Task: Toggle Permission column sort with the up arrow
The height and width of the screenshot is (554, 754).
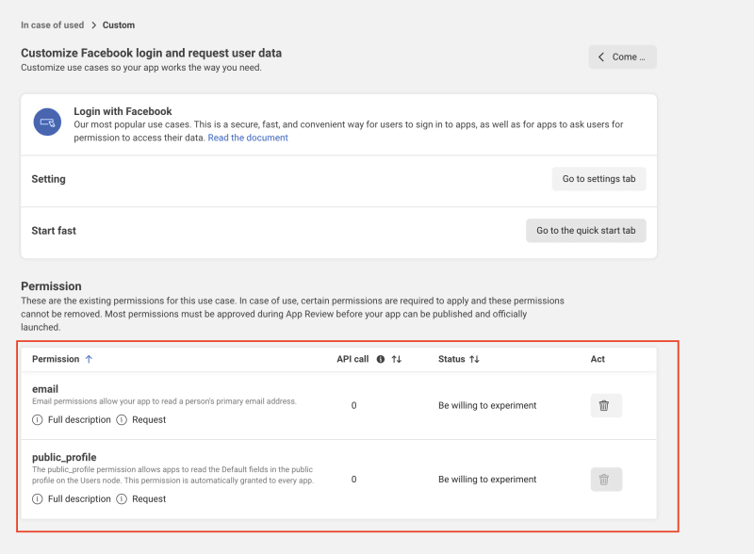Action: [x=89, y=359]
